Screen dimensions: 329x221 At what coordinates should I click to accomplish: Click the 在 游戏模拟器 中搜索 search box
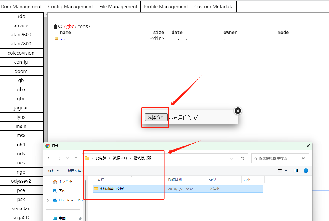(x=280, y=158)
